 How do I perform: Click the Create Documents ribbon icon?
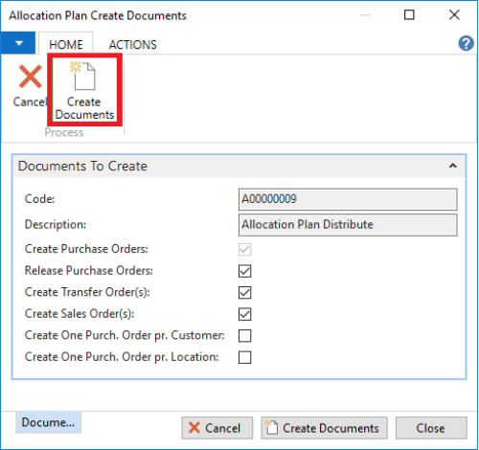click(x=84, y=90)
